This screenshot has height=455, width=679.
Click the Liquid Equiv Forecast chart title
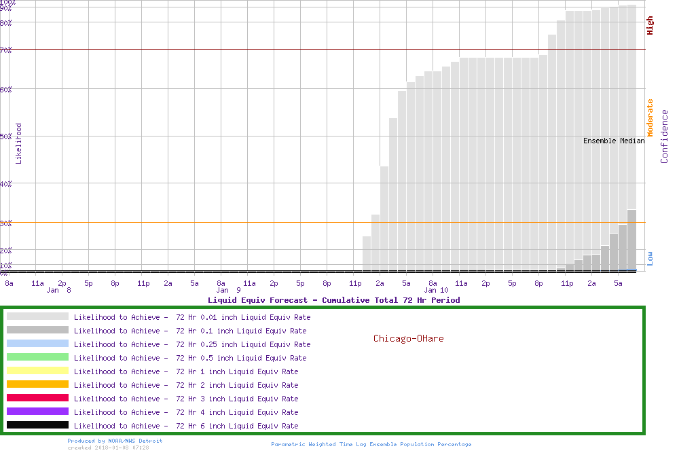click(333, 300)
